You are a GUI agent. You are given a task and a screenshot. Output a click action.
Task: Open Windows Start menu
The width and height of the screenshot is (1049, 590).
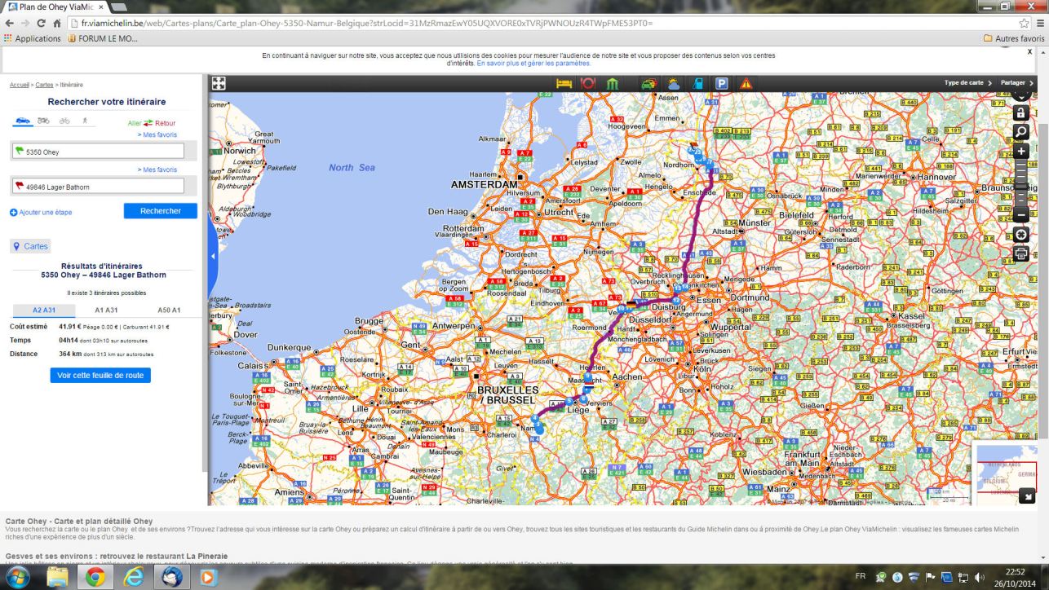click(17, 577)
